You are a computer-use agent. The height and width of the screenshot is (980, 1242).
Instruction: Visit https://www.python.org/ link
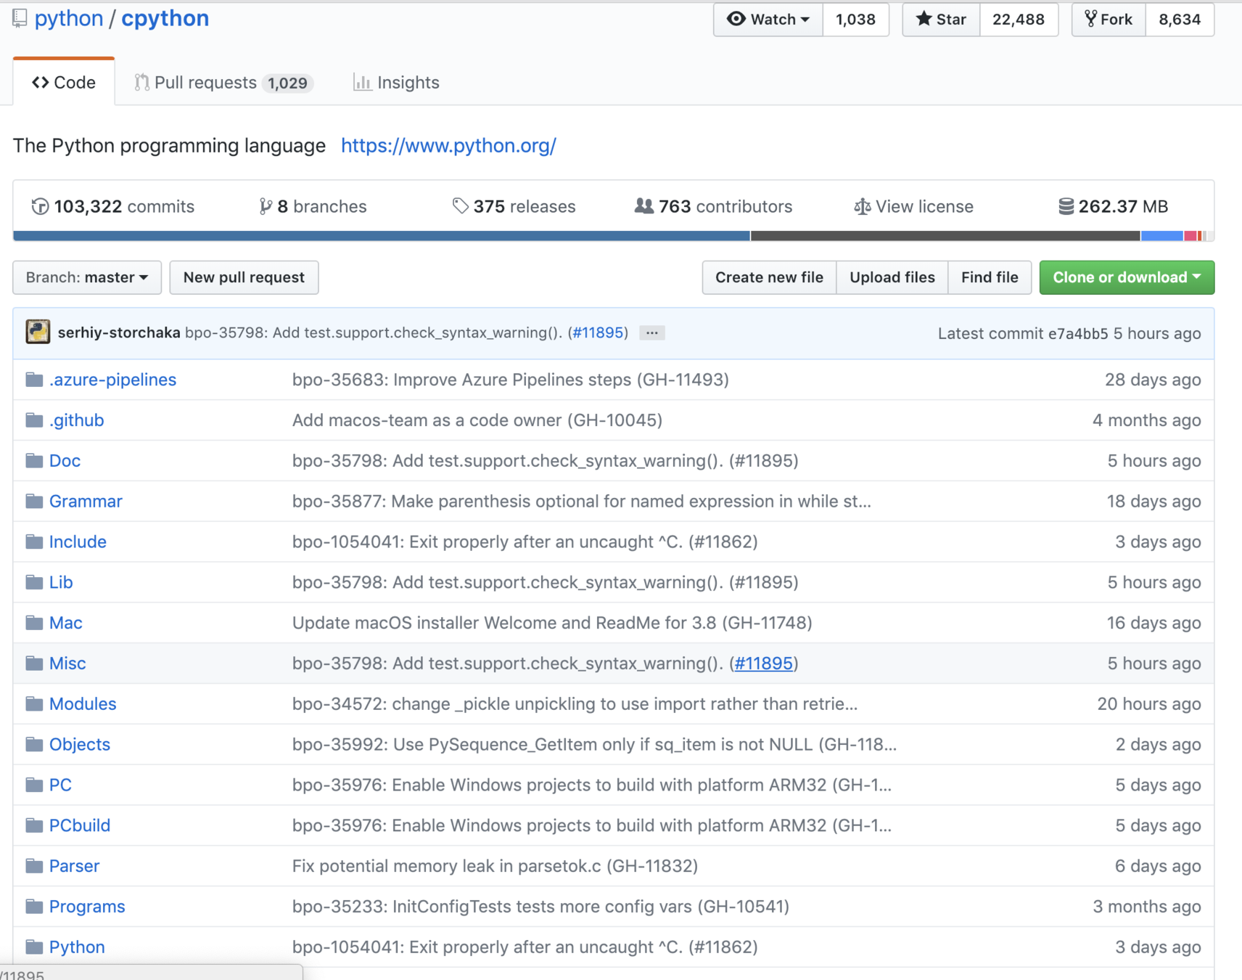point(448,145)
